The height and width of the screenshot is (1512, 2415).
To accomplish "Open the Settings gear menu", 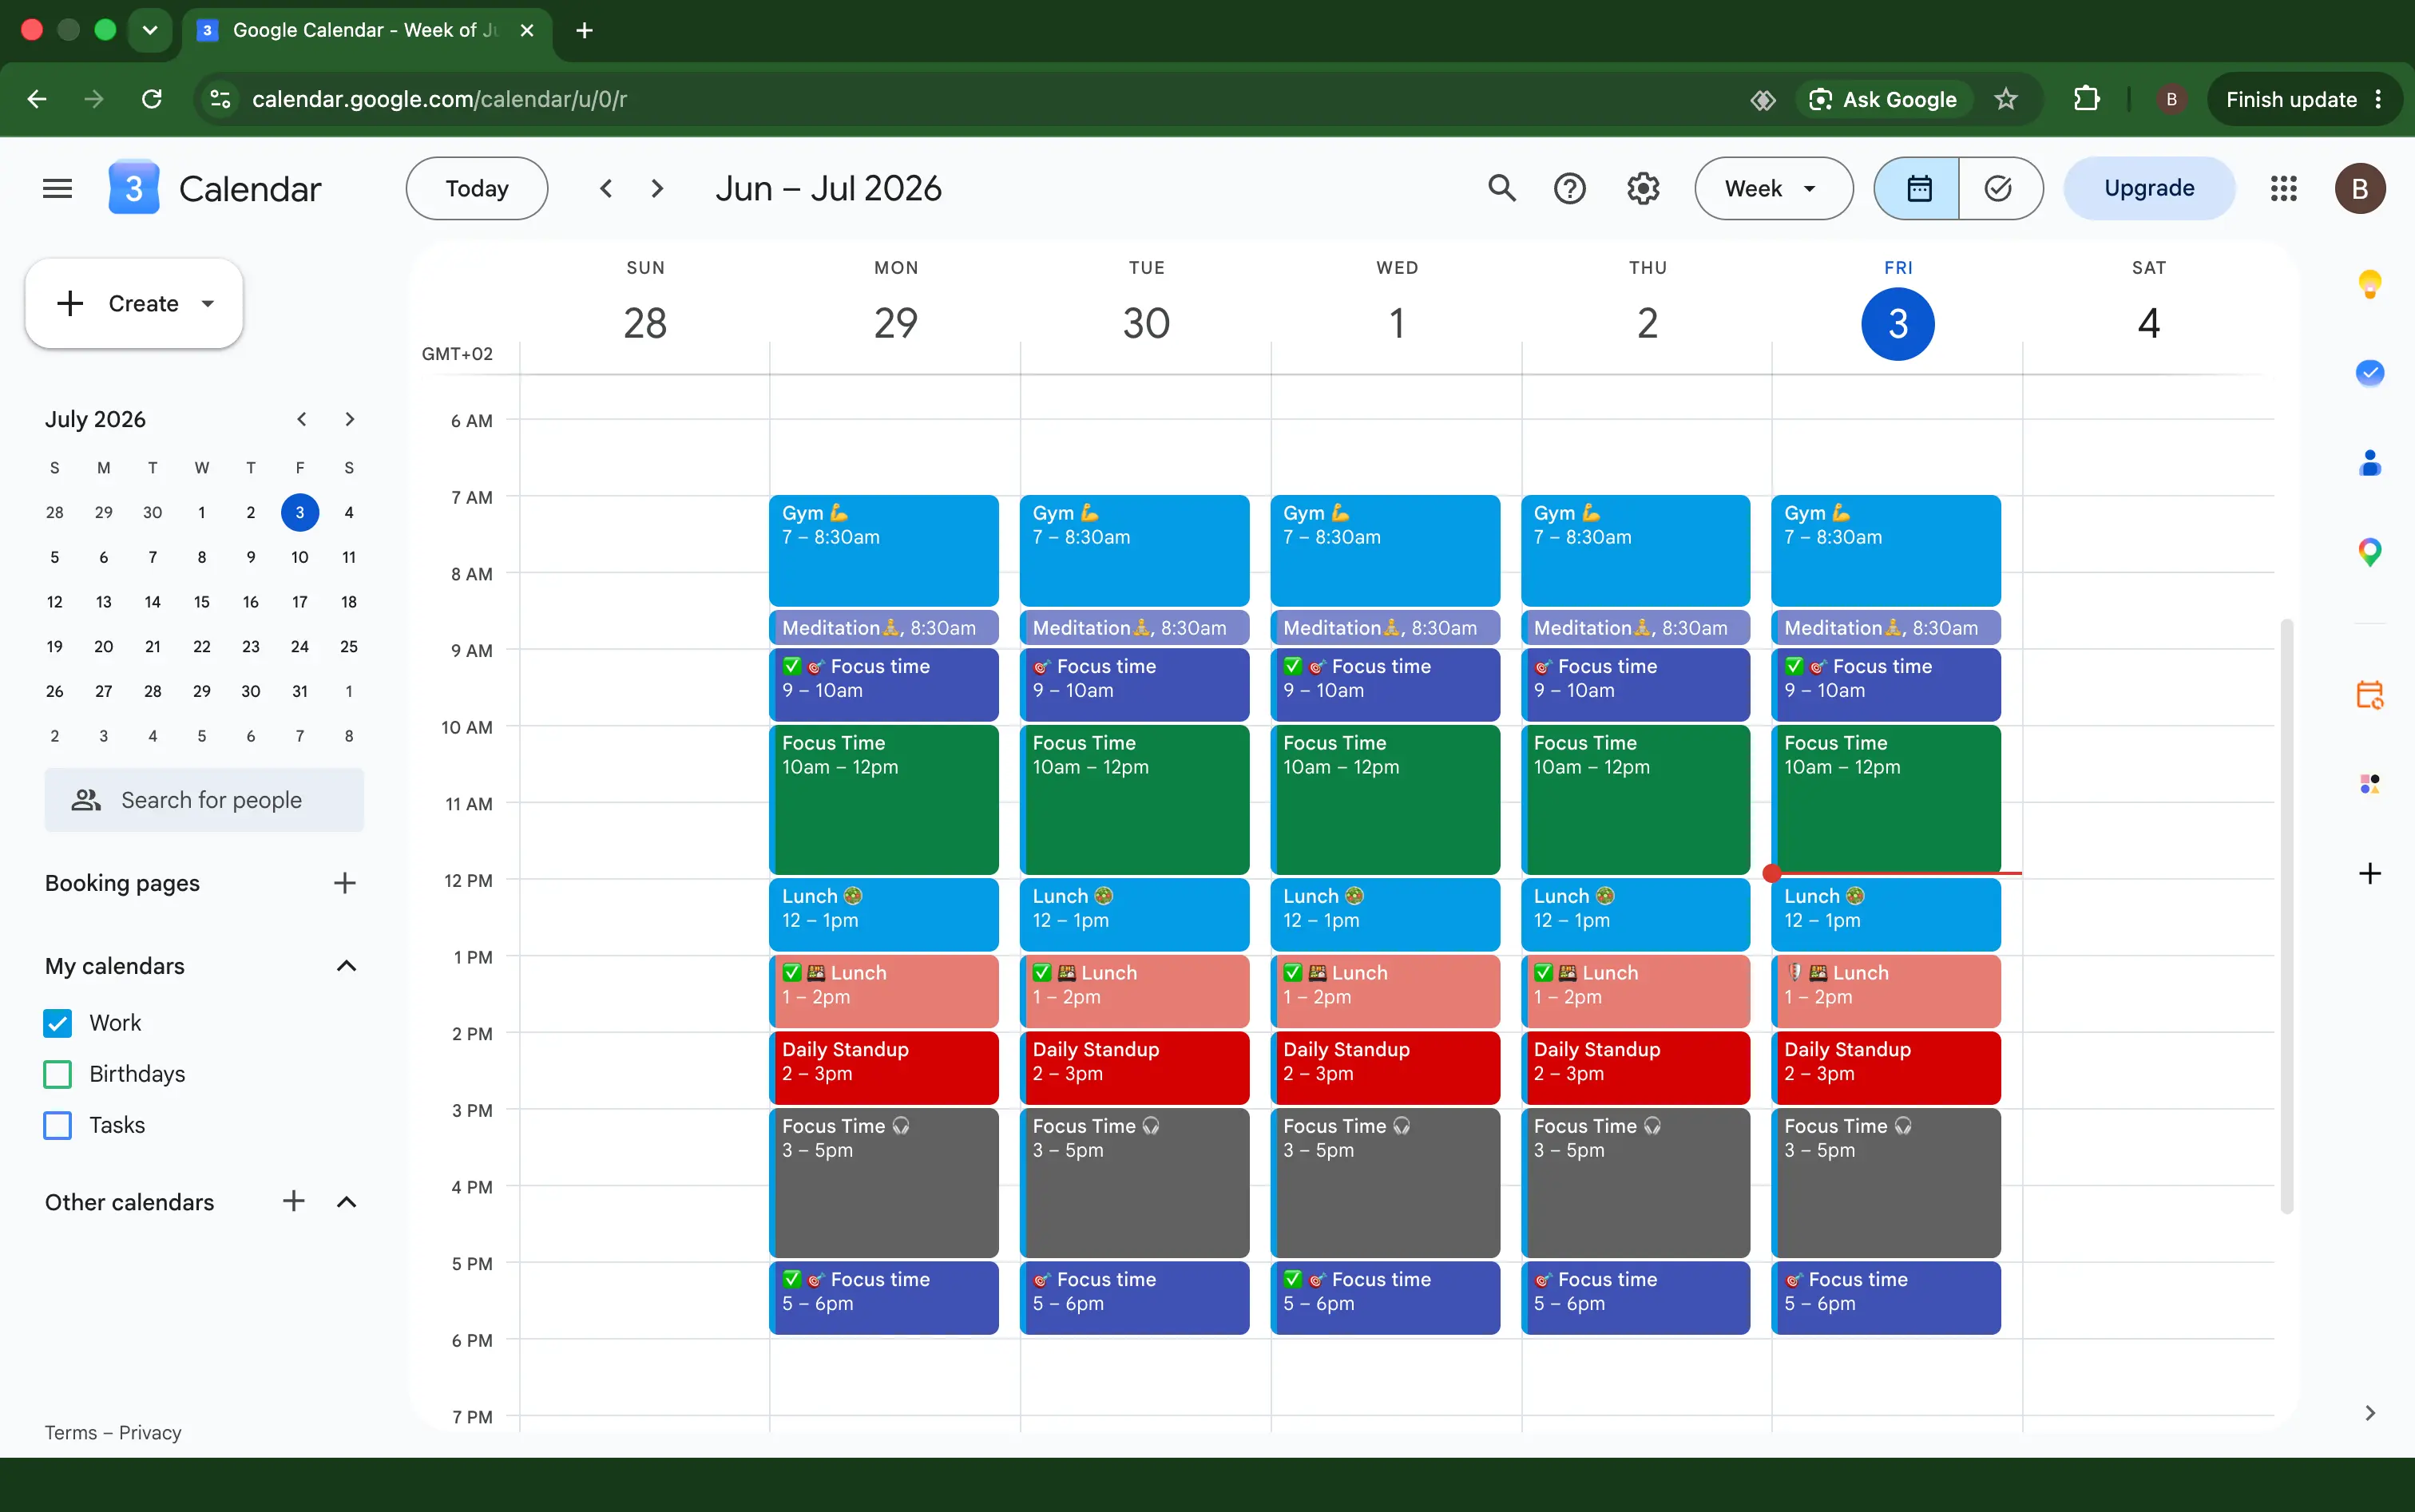I will (x=1643, y=188).
